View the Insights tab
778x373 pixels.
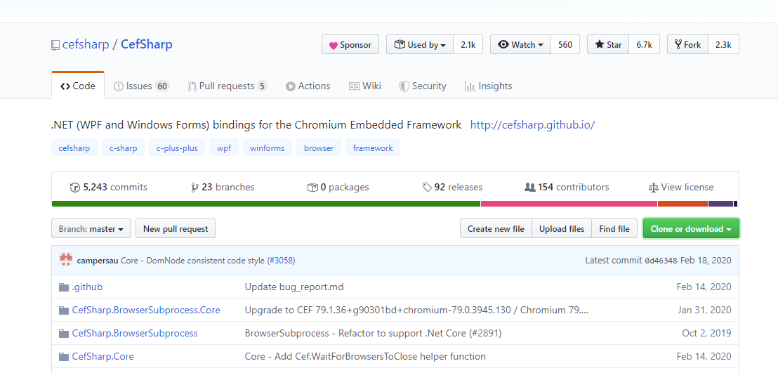tap(488, 86)
